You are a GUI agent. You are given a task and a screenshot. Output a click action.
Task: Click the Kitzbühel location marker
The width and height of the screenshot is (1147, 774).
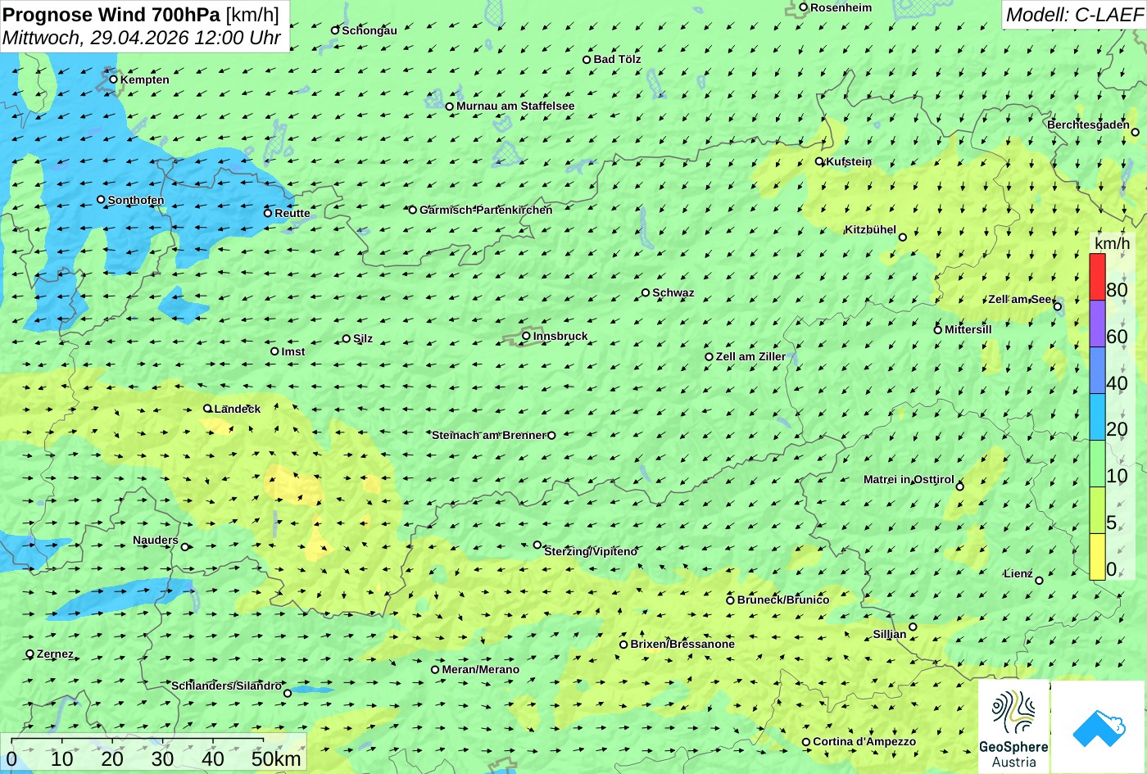(903, 237)
